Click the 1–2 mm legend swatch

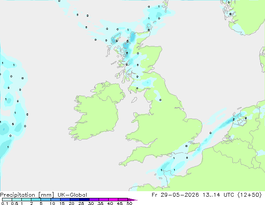[26, 200]
